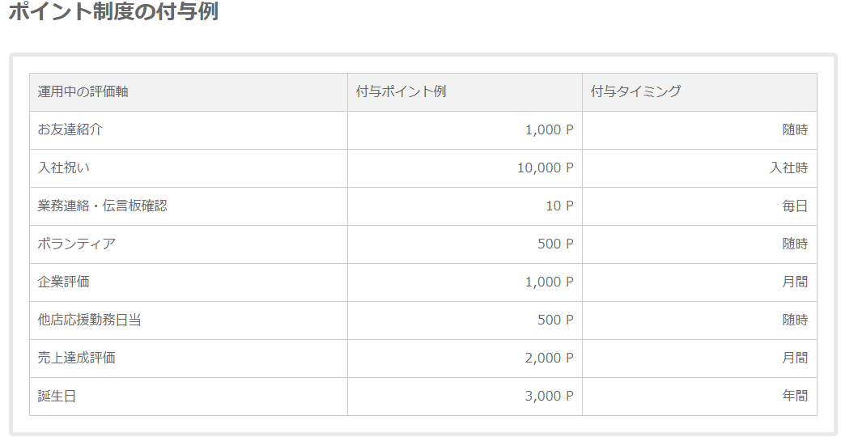
Task: Select the 毎日 timing cell
Action: point(699,206)
